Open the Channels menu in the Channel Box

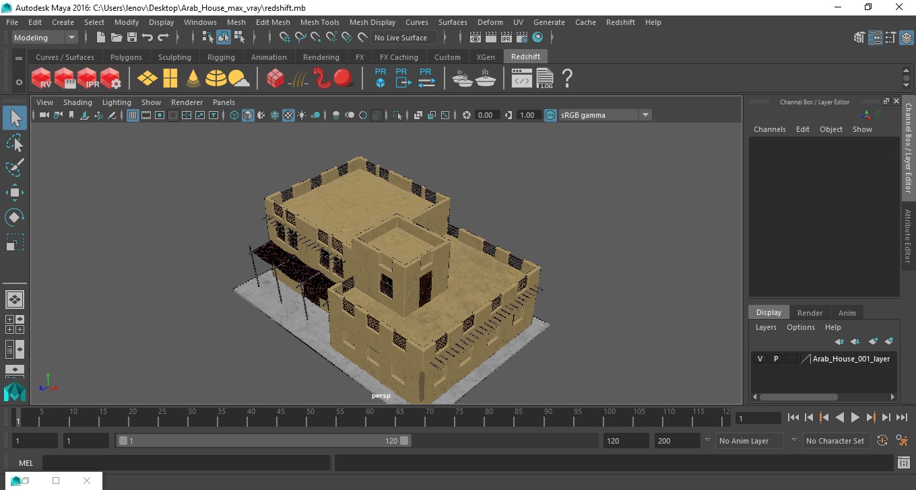pyautogui.click(x=769, y=129)
